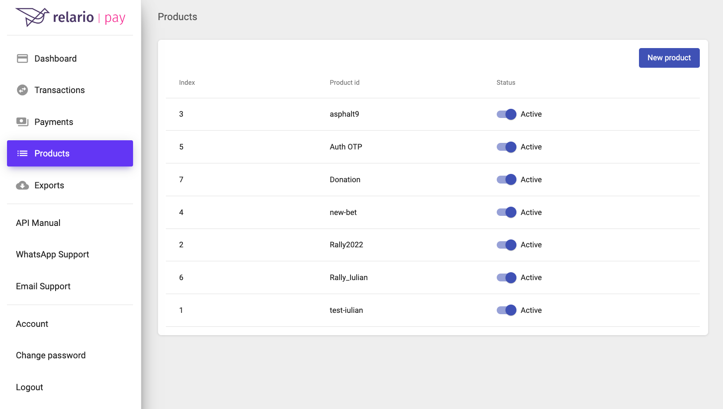This screenshot has width=723, height=409.
Task: Click the Dashboard card icon
Action: [x=22, y=59]
